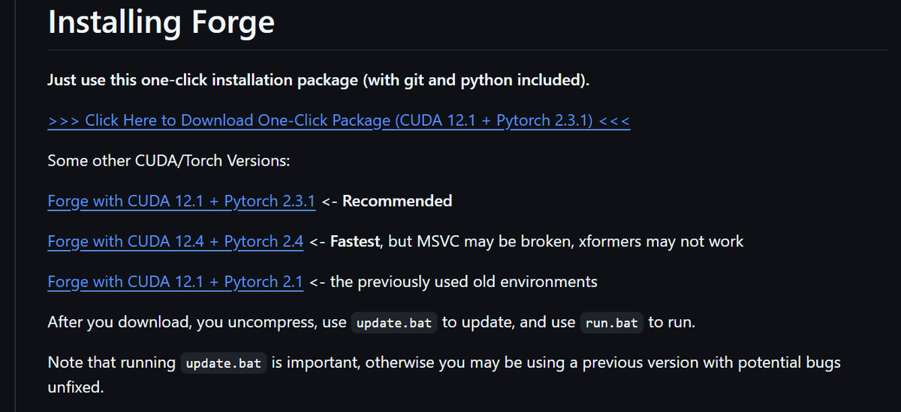This screenshot has height=412, width=901.
Task: Click the "to run." text after run.bat
Action: [x=672, y=322]
